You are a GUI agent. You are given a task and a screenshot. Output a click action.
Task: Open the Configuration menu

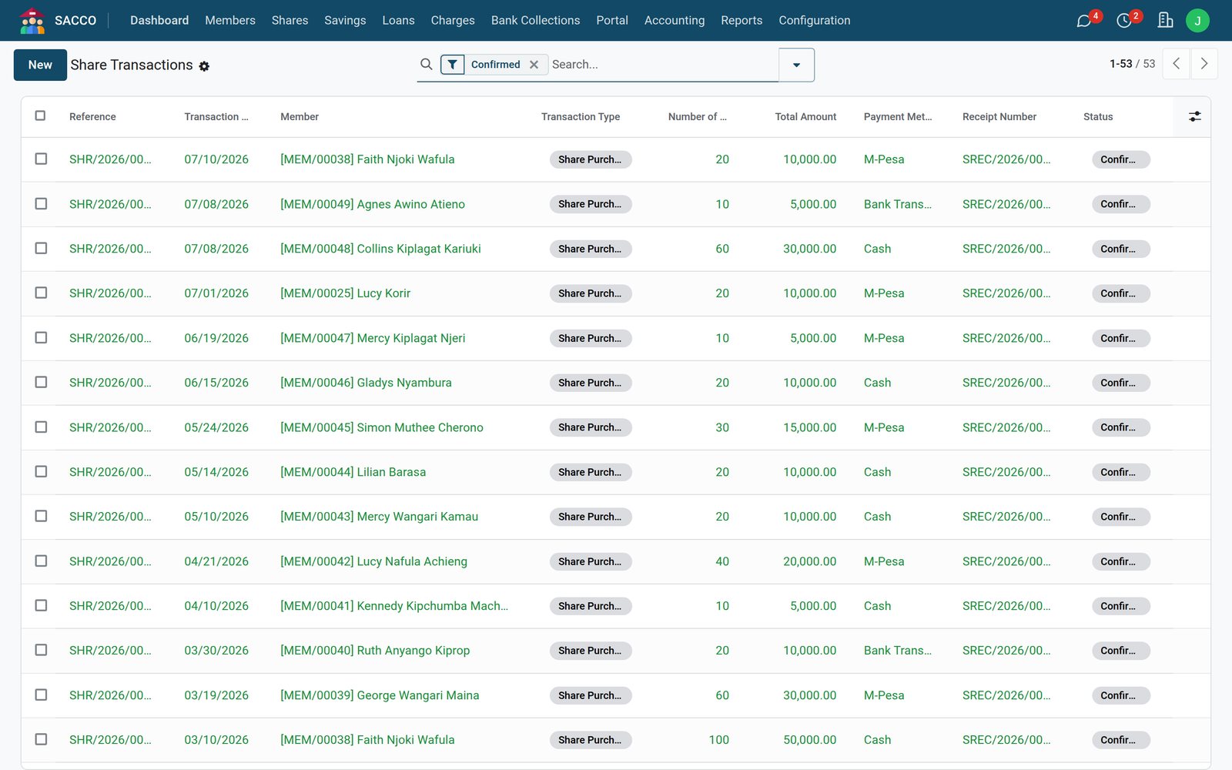814,21
